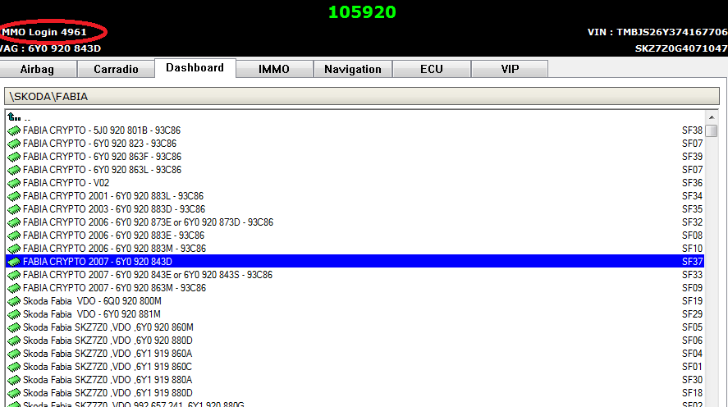Select Skoda Fabia SKZ7Z0 ,VDO ,6Y1 919 860A
Screen dimensions: 728x407
coord(108,354)
